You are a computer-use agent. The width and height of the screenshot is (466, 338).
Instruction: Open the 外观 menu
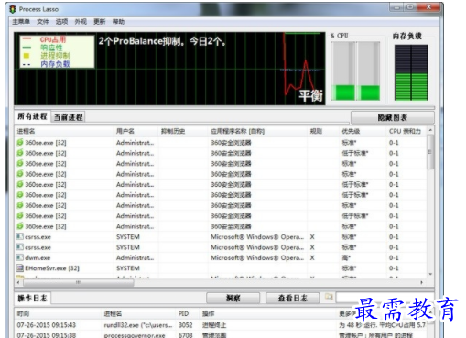click(x=81, y=22)
